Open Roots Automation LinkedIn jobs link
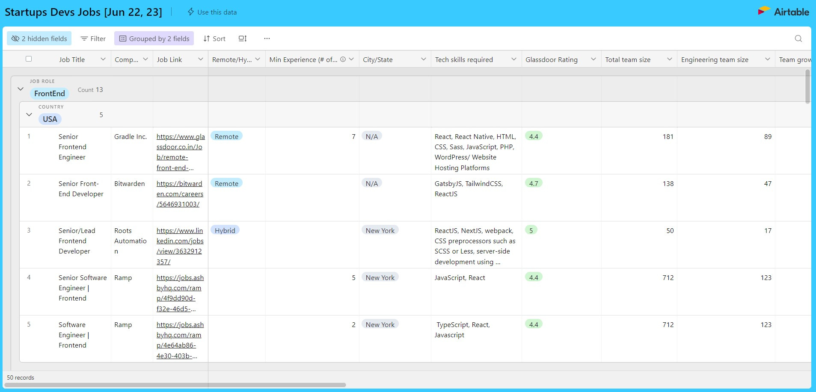 [180, 246]
